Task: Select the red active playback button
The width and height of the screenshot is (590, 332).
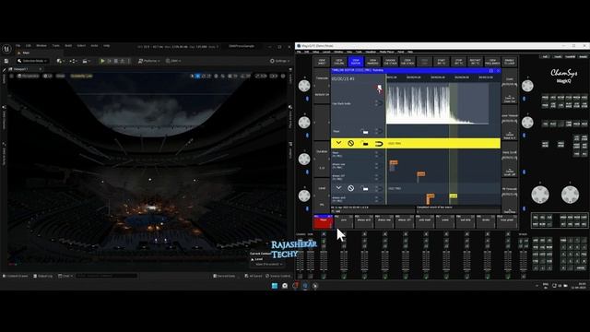Action: click(324, 222)
